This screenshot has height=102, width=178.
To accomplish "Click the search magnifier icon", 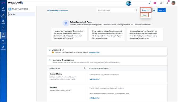I will 137,10.
